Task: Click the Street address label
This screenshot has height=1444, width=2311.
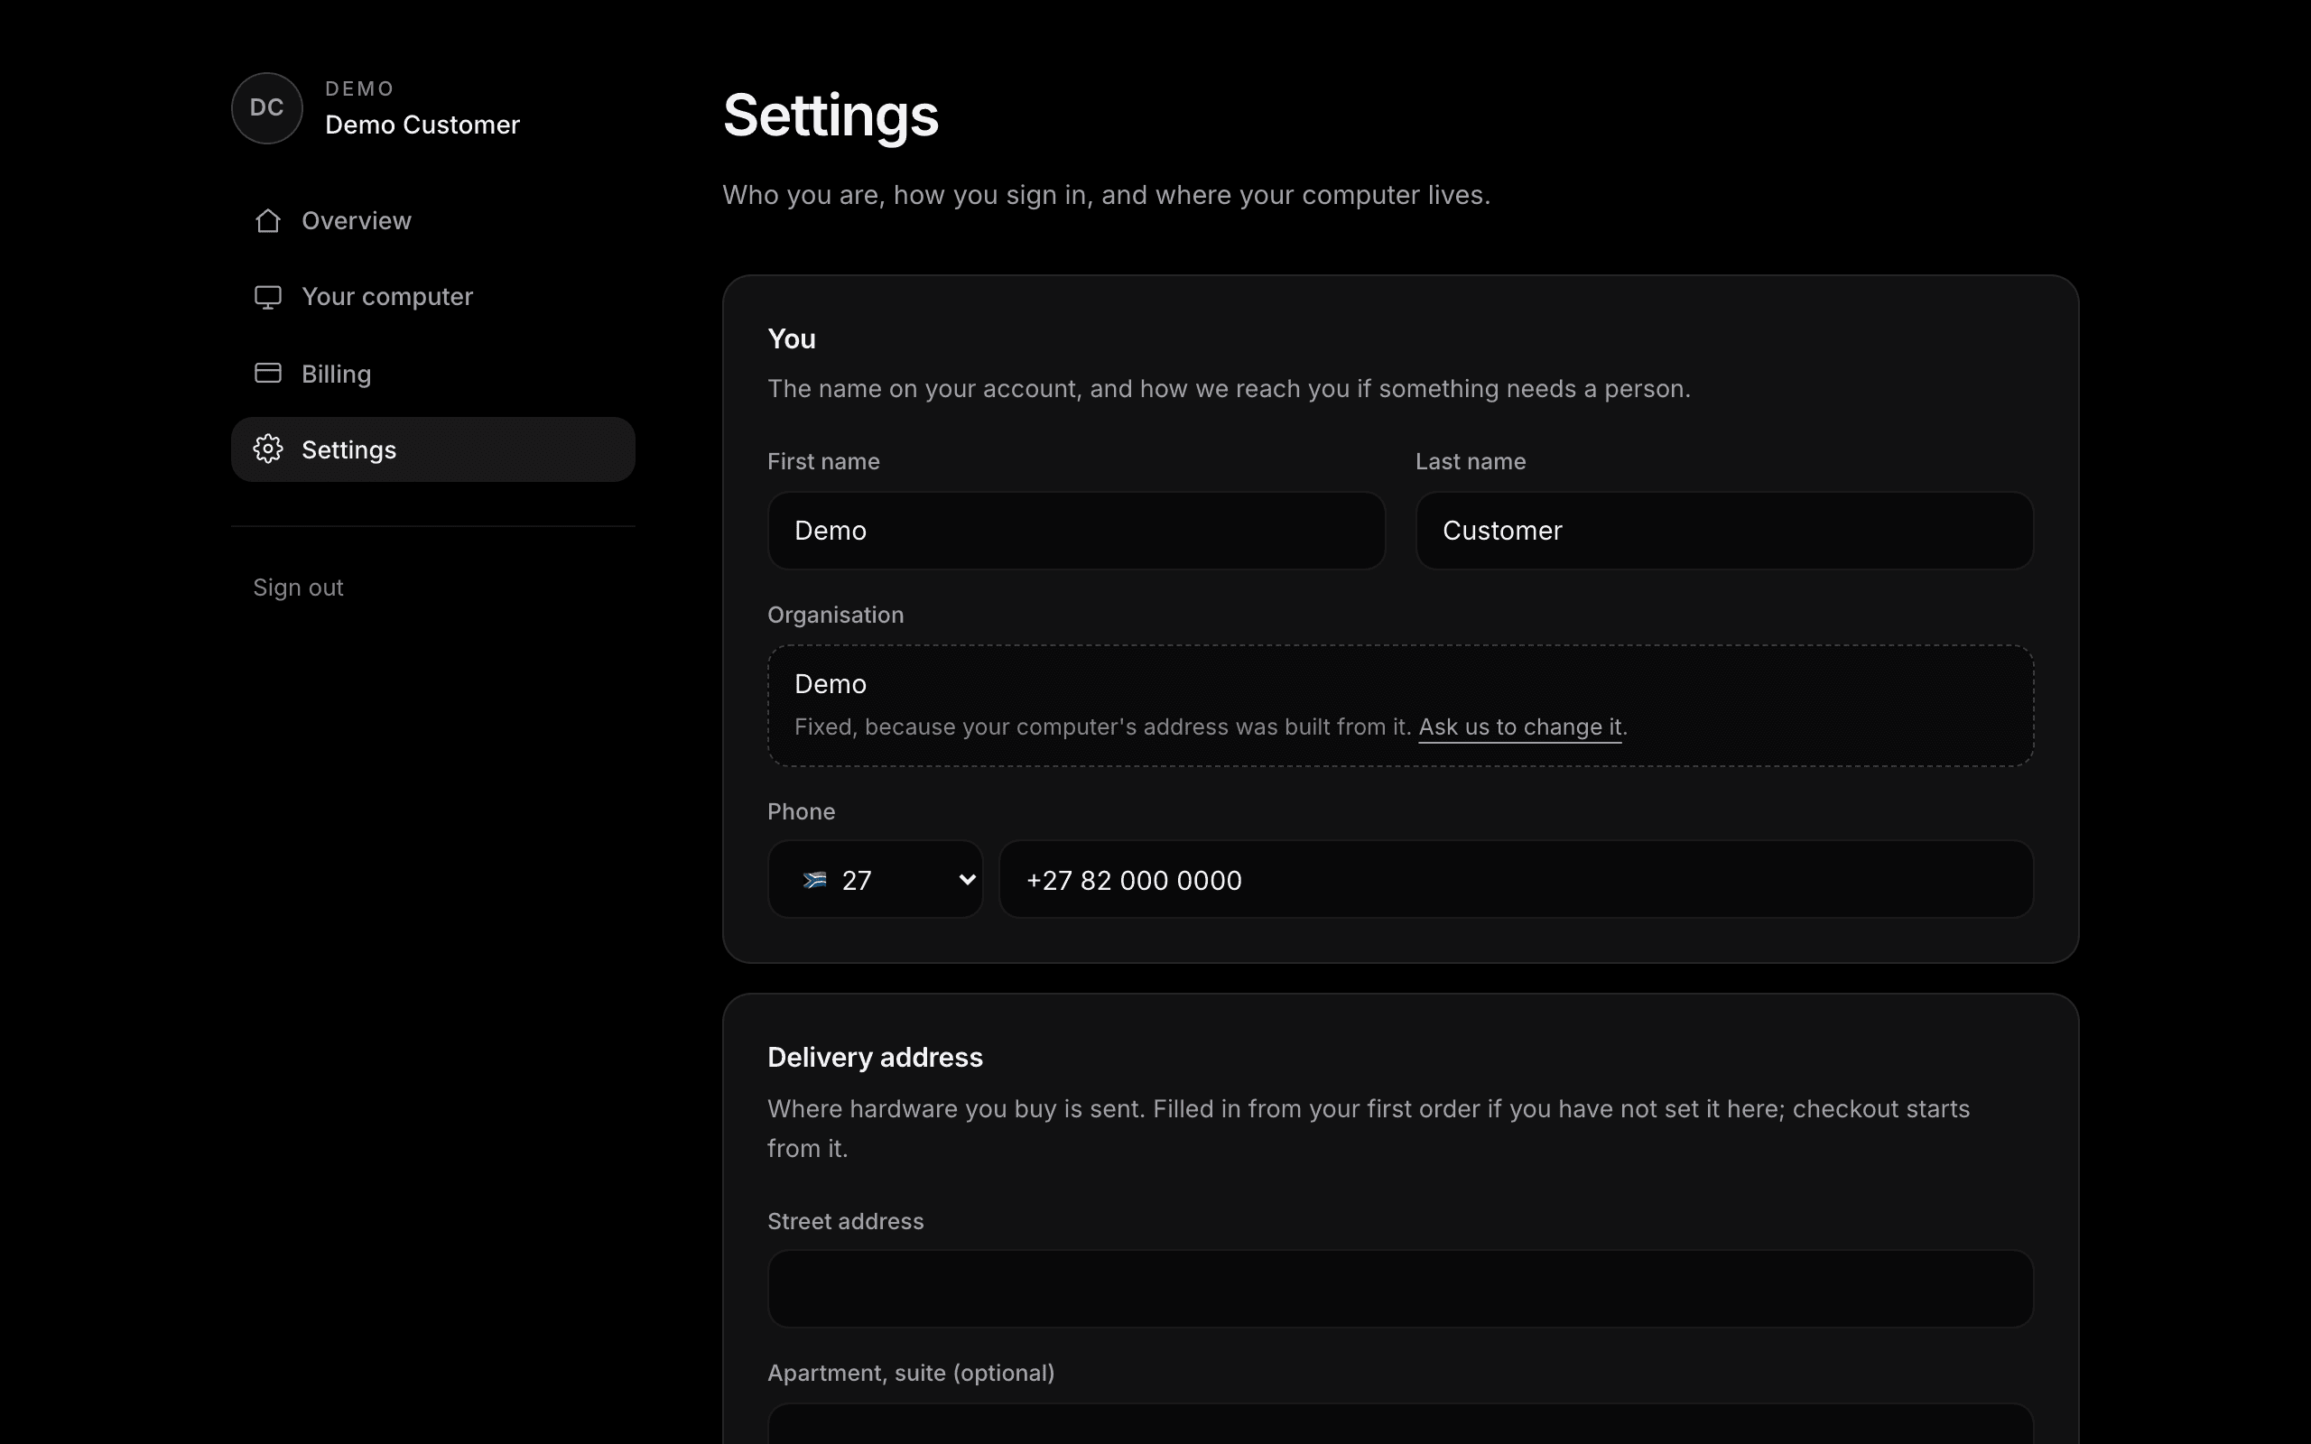Action: click(845, 1221)
